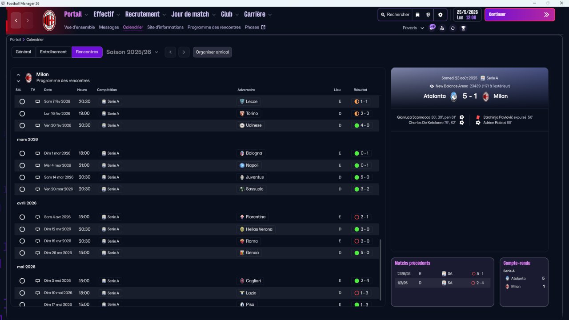Click the loss indicator for Roma 3 - 0
Viewport: 569px width, 320px height.
pyautogui.click(x=357, y=241)
